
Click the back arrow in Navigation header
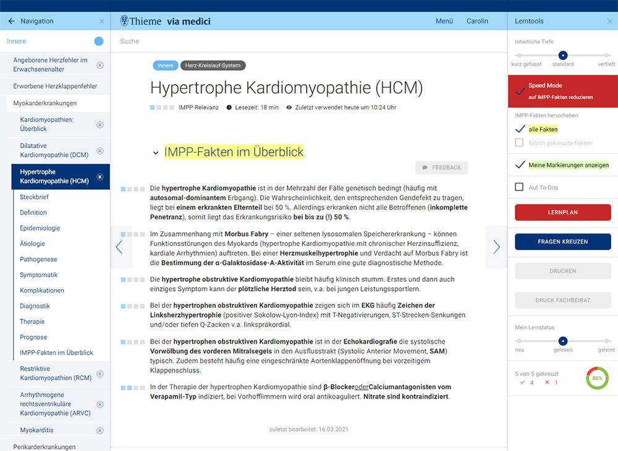11,21
